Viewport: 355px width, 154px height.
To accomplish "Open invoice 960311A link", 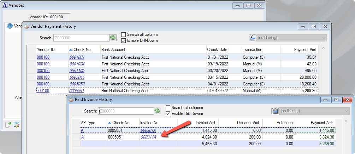I will point(148,137).
